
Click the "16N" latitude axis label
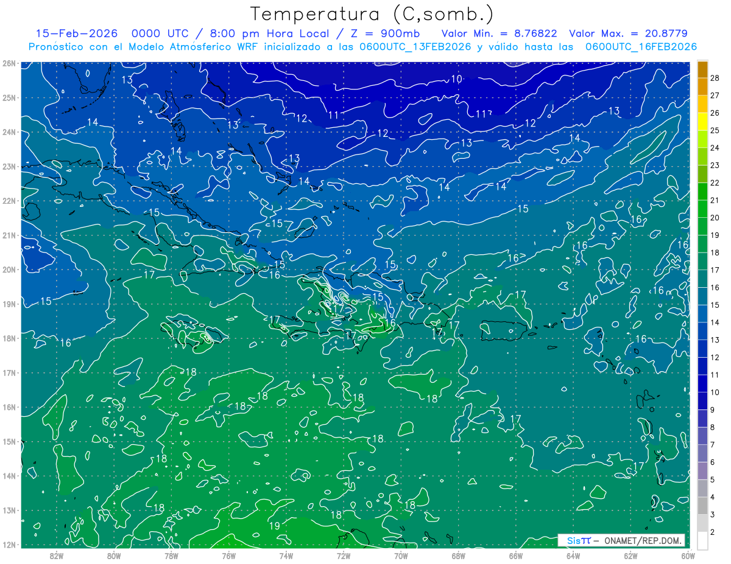(10, 407)
